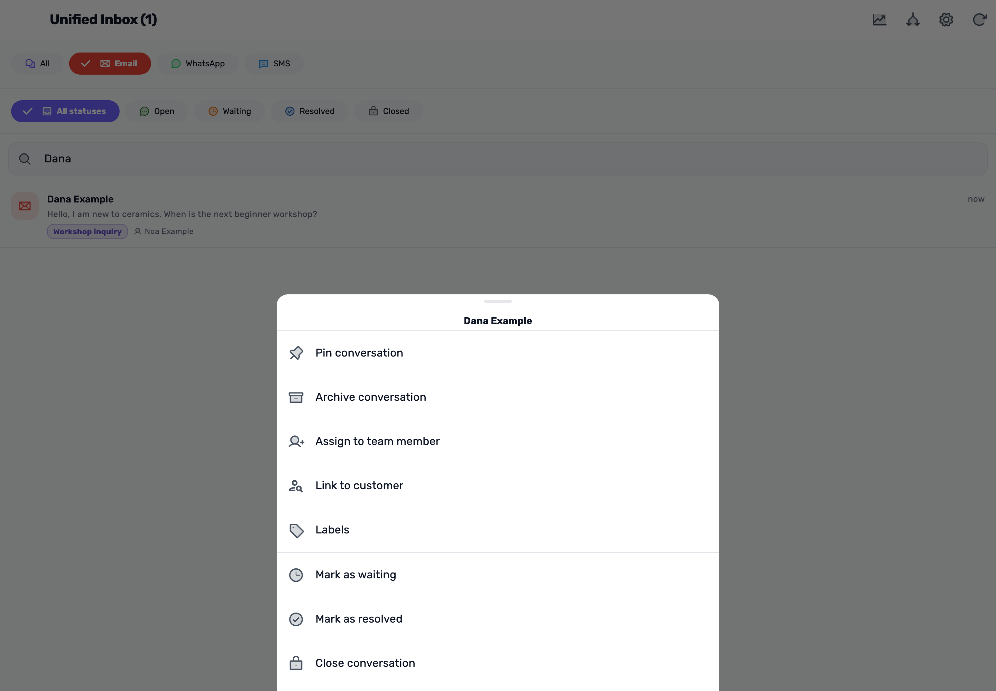Click the search magnifier icon
This screenshot has height=691, width=996.
pos(25,159)
